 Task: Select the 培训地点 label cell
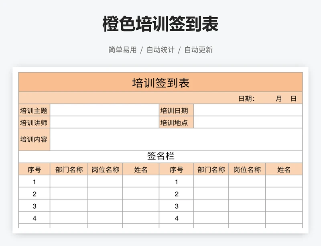click(176, 122)
